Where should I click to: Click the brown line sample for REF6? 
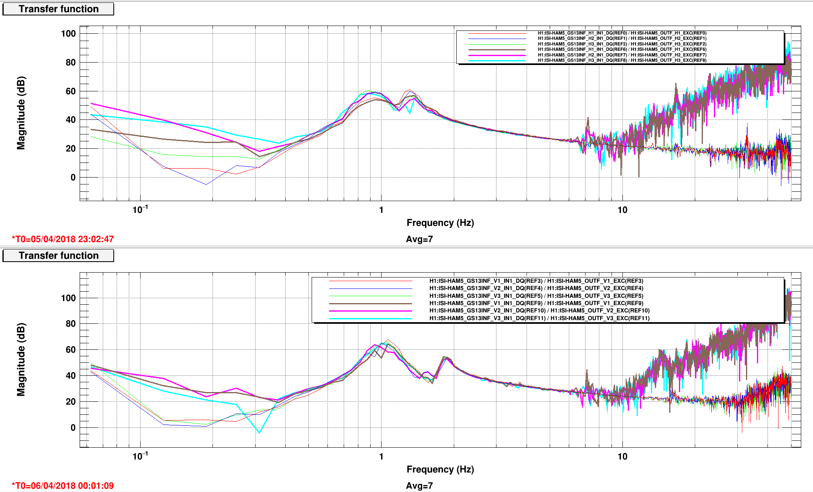(x=497, y=50)
